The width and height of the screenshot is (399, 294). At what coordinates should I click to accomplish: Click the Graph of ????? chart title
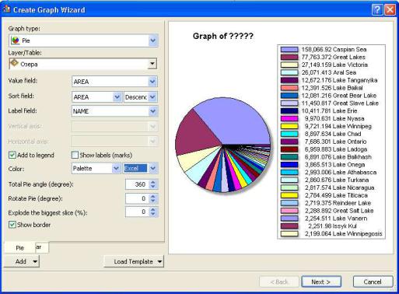pos(223,36)
